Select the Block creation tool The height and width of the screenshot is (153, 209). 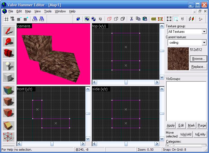pos(9,77)
